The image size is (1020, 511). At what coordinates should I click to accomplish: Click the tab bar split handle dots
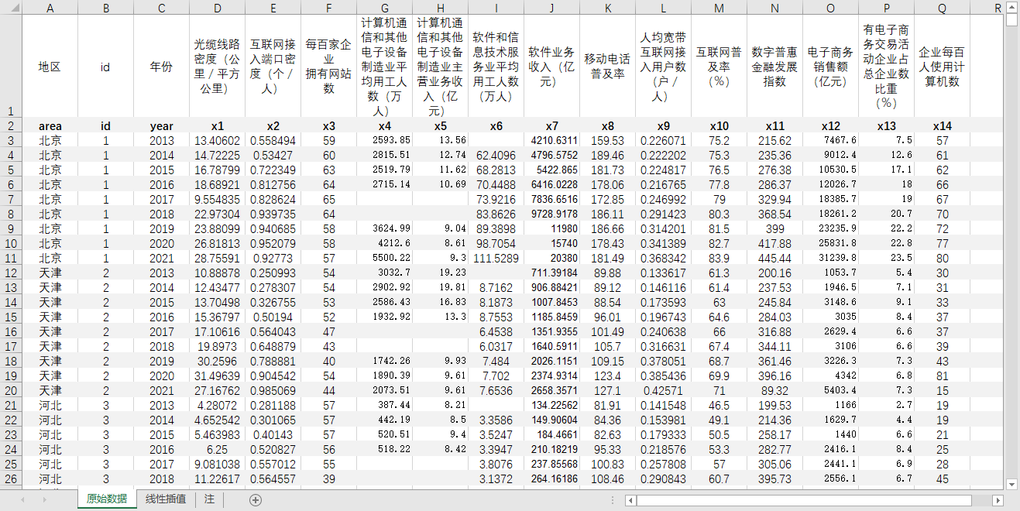613,500
